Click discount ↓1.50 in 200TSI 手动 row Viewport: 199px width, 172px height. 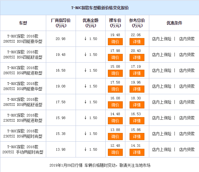click(x=90, y=149)
